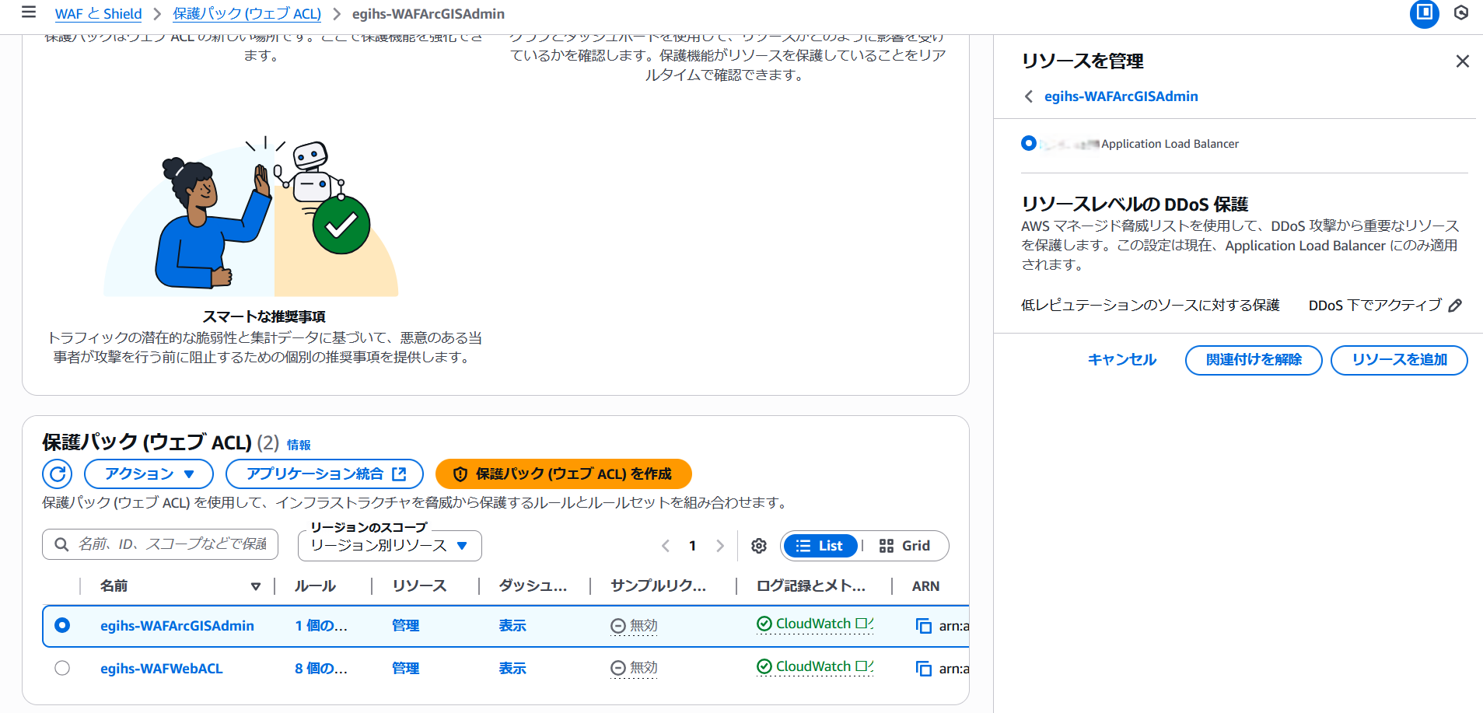1483x713 pixels.
Task: Edit DDoS protection setting pencil icon
Action: tap(1455, 306)
